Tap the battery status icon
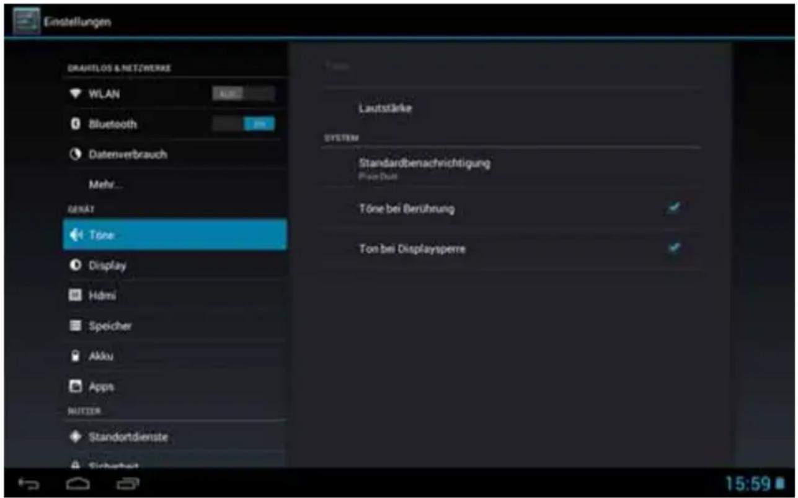 (x=780, y=483)
